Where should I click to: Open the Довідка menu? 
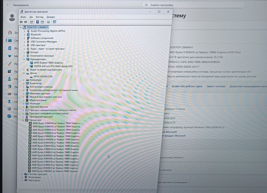coord(51,17)
